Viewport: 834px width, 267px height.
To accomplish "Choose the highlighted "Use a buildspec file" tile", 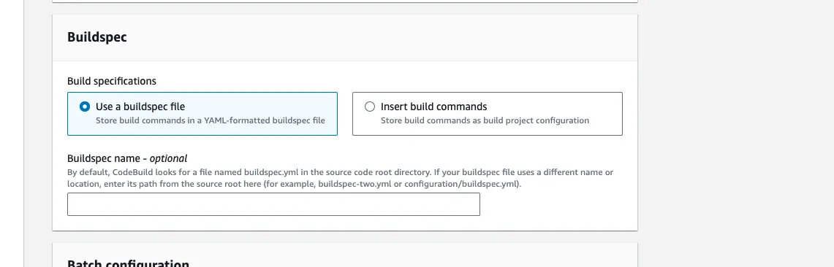I will click(x=202, y=114).
